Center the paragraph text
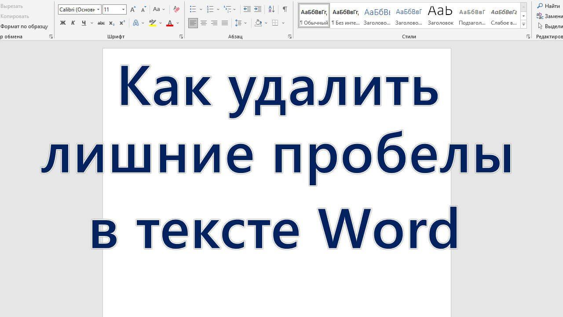 [204, 23]
